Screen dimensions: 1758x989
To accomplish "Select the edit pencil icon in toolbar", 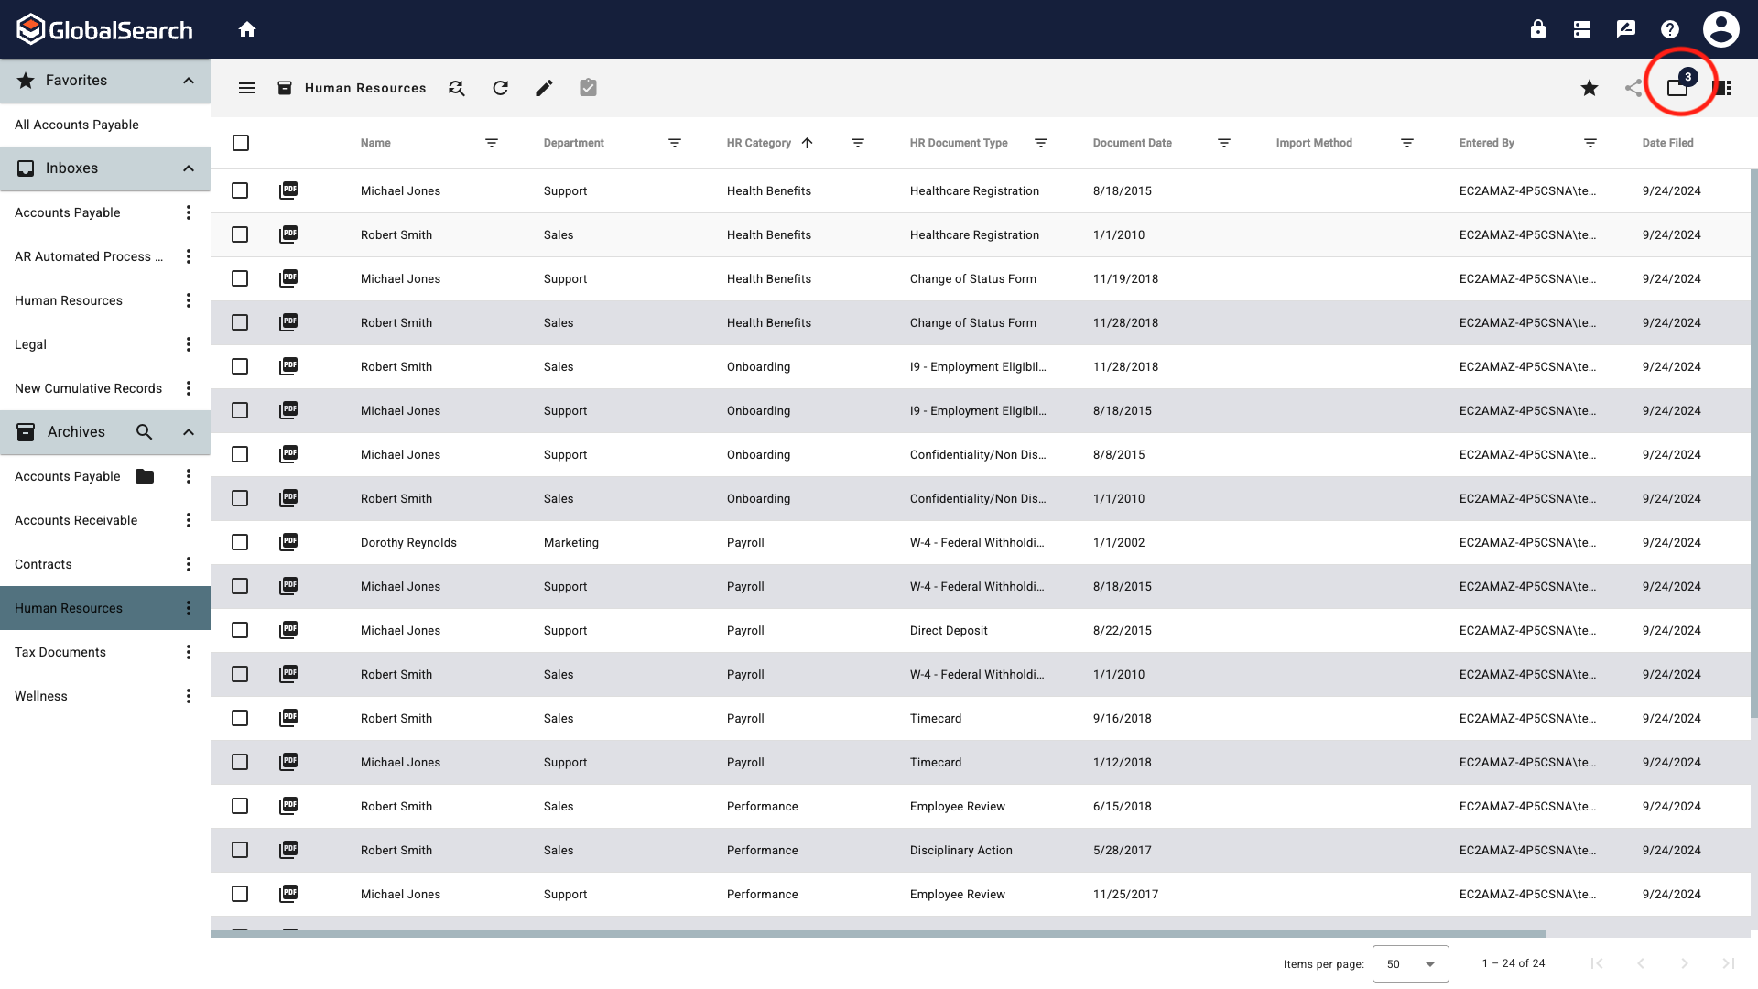I will (x=544, y=88).
